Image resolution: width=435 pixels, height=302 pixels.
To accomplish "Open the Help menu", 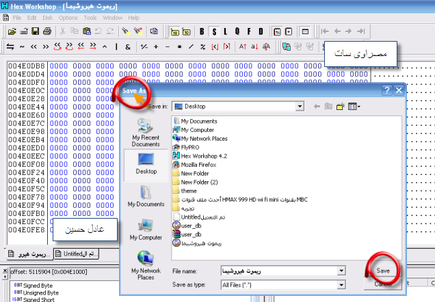I will pyautogui.click(x=133, y=18).
